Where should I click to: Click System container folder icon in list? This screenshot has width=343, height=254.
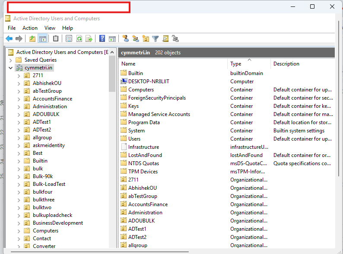coord(124,130)
